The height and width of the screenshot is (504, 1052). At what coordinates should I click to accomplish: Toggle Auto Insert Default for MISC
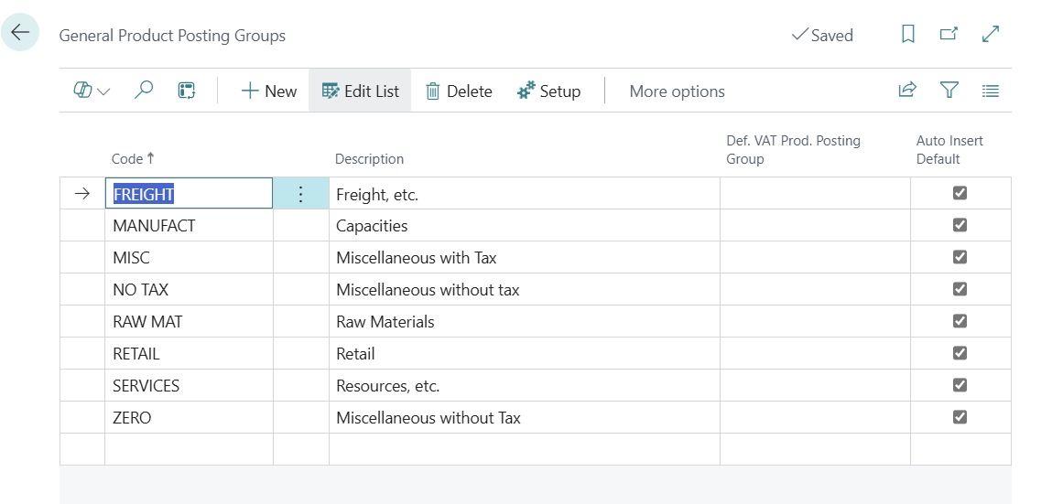coord(960,257)
